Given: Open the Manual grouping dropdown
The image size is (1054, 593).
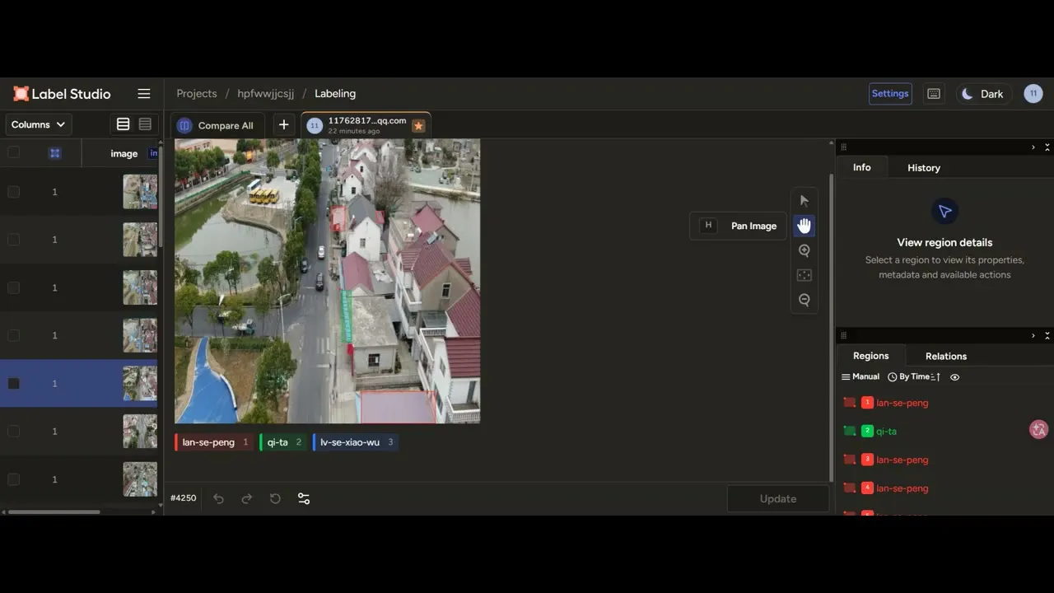Looking at the screenshot, I should (860, 377).
